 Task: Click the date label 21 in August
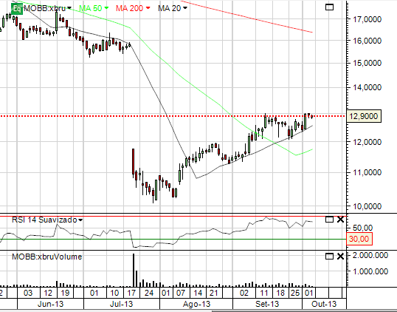click(x=214, y=293)
